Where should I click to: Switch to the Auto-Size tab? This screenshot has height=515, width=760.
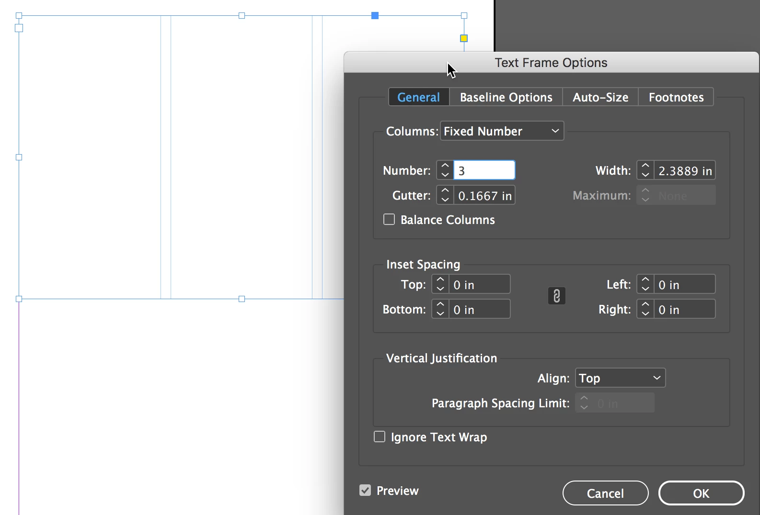(600, 97)
